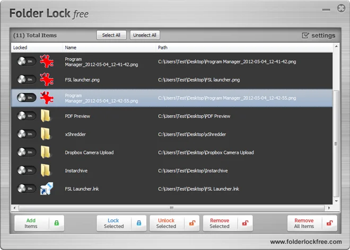Click the Unselect All button
The height and width of the screenshot is (250, 350).
[145, 35]
